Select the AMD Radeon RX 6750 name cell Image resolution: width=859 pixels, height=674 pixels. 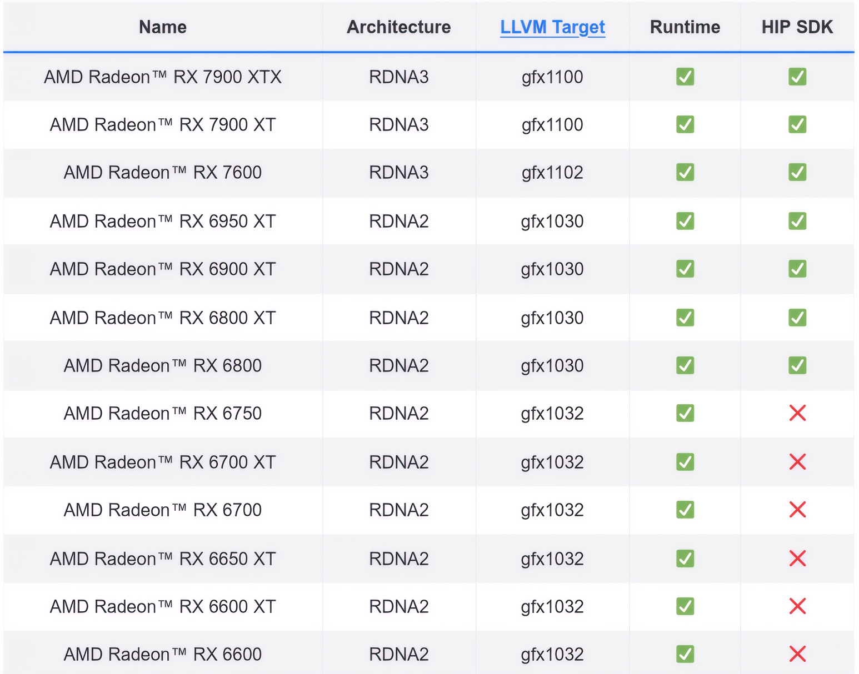tap(163, 413)
